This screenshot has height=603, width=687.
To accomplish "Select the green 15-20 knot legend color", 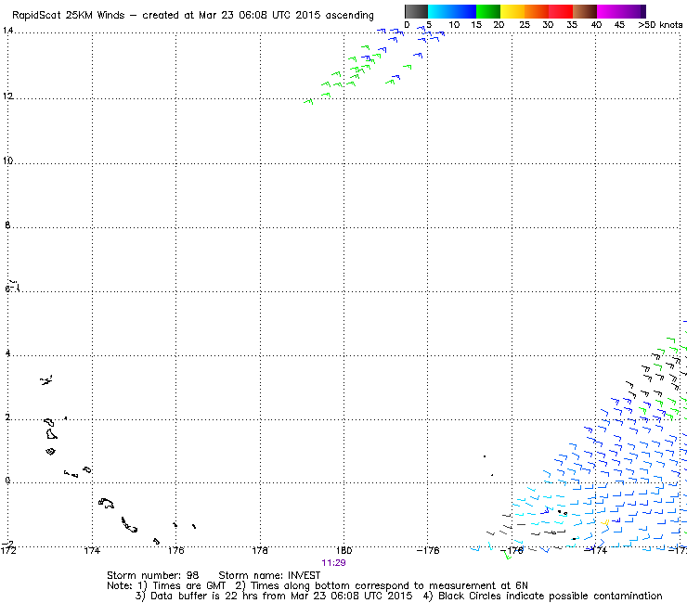I will click(x=488, y=11).
